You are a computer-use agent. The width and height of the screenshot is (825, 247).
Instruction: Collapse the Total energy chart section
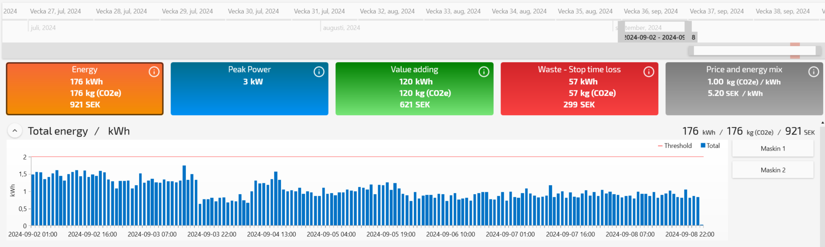pyautogui.click(x=15, y=131)
